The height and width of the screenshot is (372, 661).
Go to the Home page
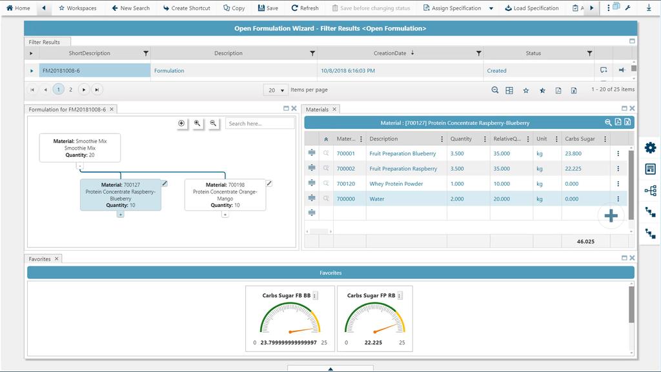[x=18, y=8]
